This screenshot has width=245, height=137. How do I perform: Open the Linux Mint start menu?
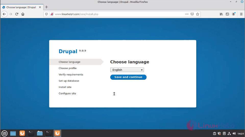[x=4, y=133]
